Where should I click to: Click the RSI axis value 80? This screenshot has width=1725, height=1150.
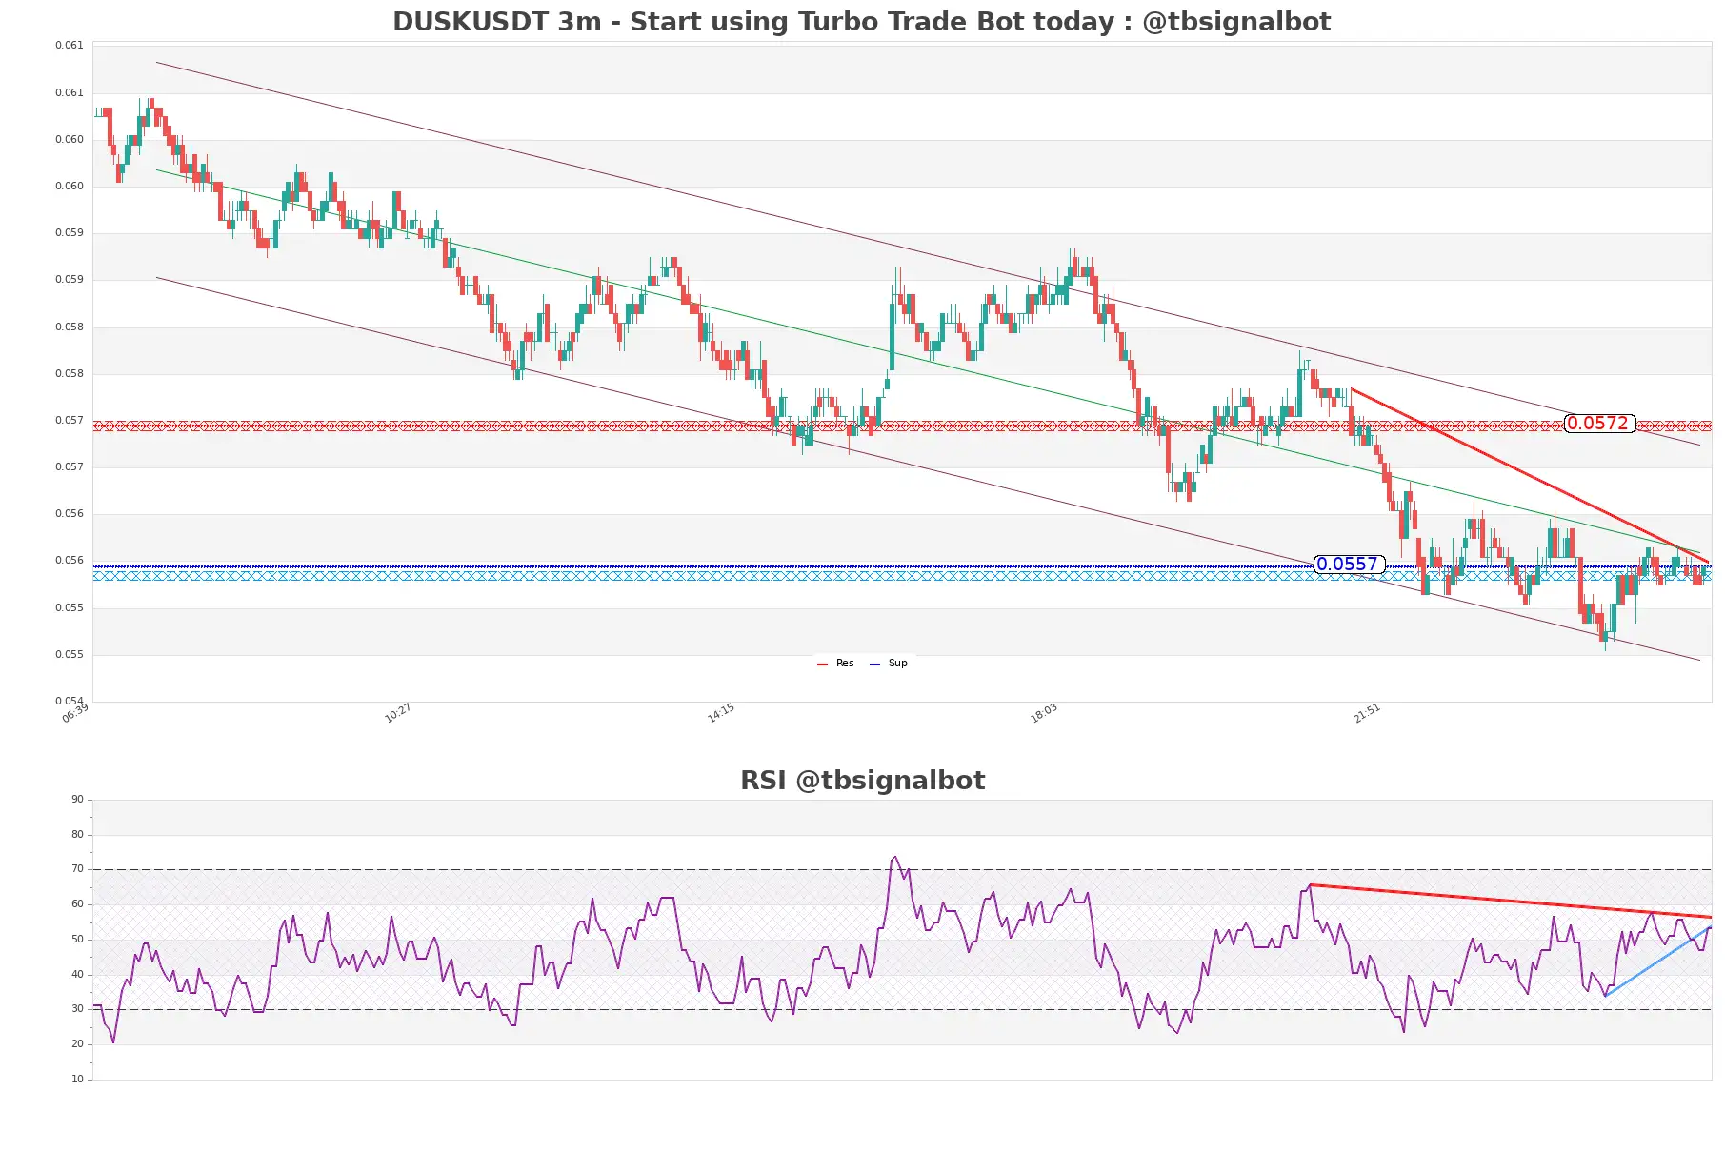77,835
